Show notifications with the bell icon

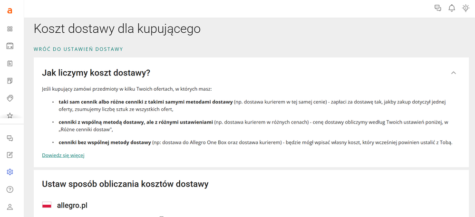452,8
